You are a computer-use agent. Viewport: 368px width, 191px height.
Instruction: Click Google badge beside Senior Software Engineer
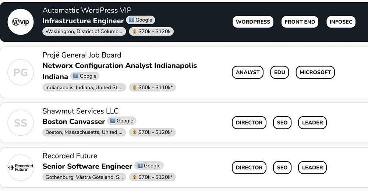(x=149, y=166)
